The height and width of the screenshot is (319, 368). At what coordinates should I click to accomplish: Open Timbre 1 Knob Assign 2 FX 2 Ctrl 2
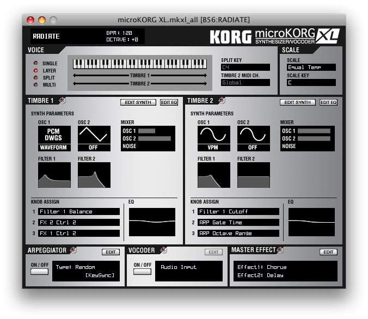coord(79,223)
